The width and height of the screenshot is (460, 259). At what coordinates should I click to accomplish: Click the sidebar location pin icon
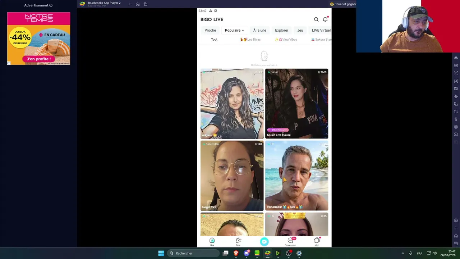456,119
